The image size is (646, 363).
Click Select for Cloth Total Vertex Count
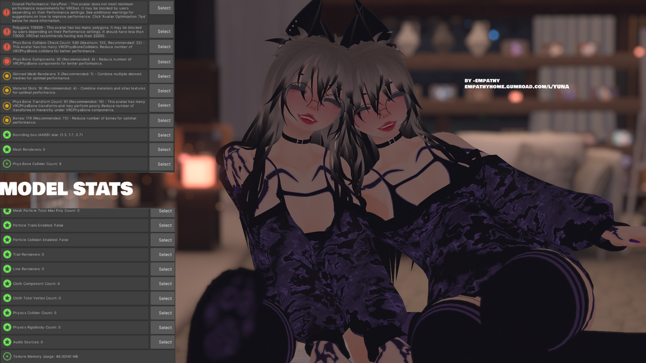[x=163, y=298]
